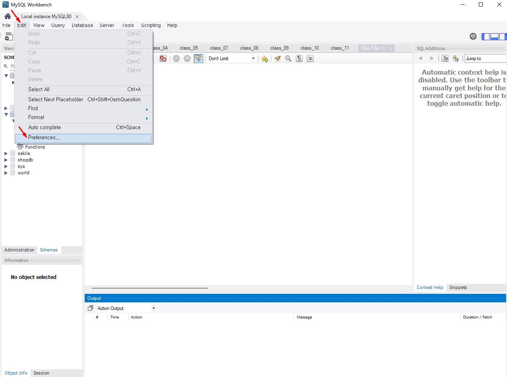The image size is (507, 377).
Task: Click the shopdb database icon
Action: point(12,160)
